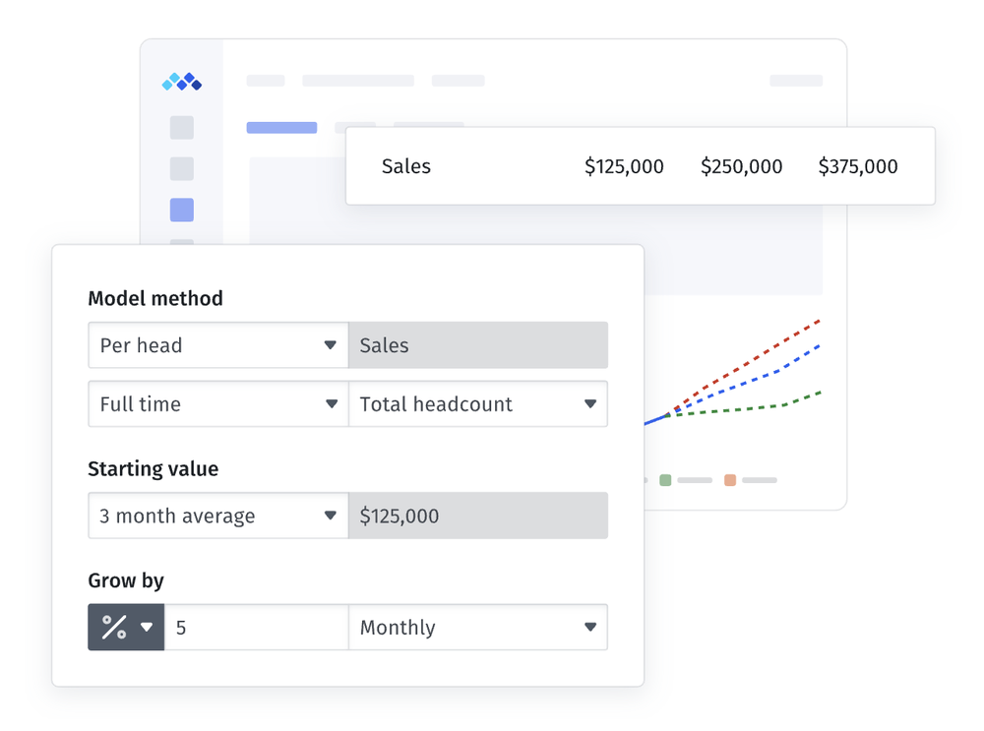Image resolution: width=984 pixels, height=731 pixels.
Task: Click the Grow by heading
Action: click(x=126, y=580)
